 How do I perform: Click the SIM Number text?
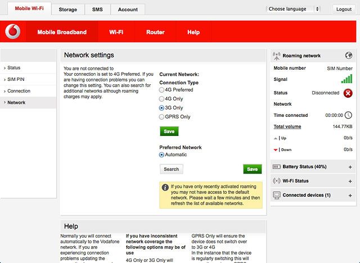[340, 69]
